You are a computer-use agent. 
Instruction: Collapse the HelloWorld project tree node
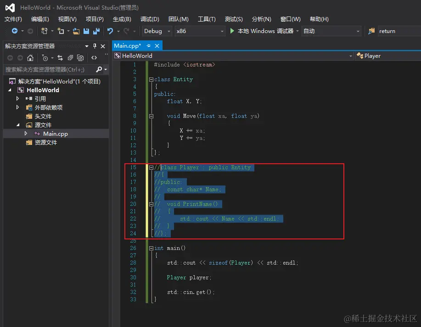click(x=10, y=90)
